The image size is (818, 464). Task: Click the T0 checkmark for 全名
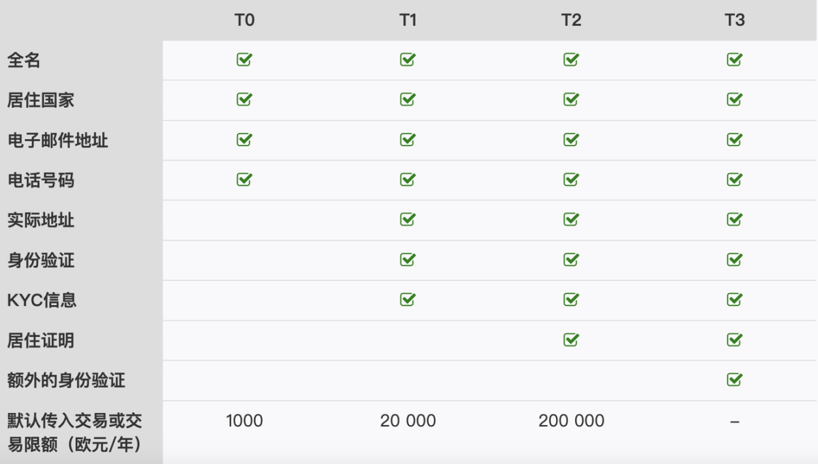point(244,60)
